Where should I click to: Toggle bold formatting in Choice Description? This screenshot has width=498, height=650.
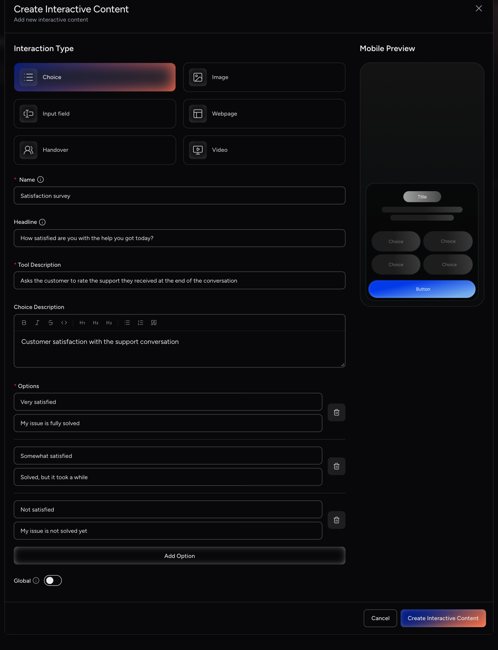24,323
